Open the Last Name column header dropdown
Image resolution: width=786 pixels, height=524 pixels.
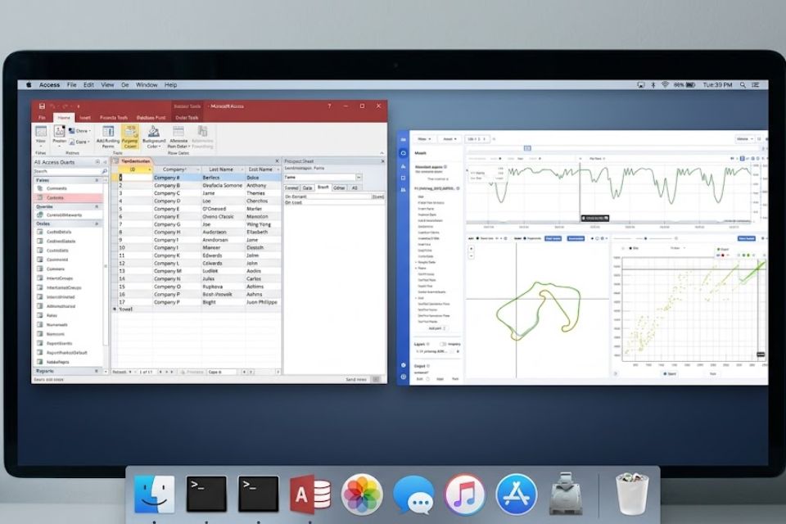pyautogui.click(x=242, y=169)
